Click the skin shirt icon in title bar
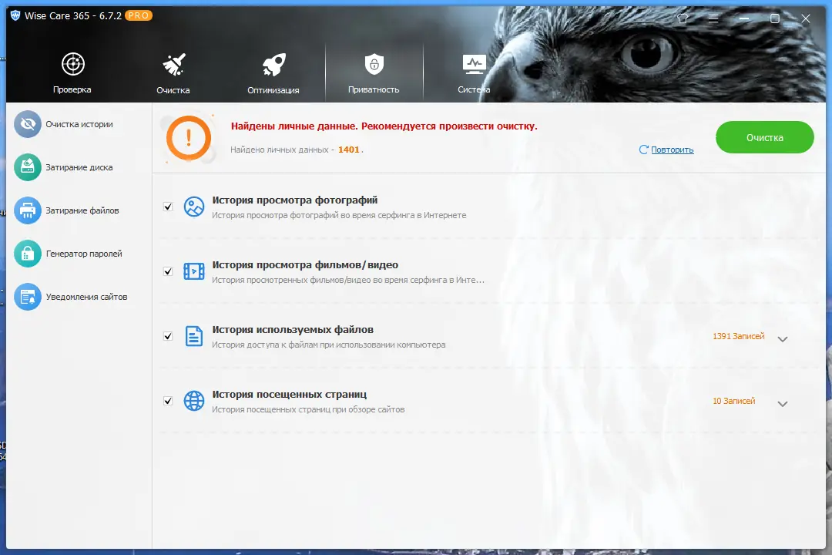Screen dimensions: 832x555 [683, 18]
